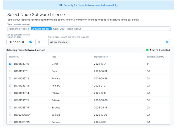Check the LIC-01033716 license checkbox
The image size is (177, 128).
10,107
